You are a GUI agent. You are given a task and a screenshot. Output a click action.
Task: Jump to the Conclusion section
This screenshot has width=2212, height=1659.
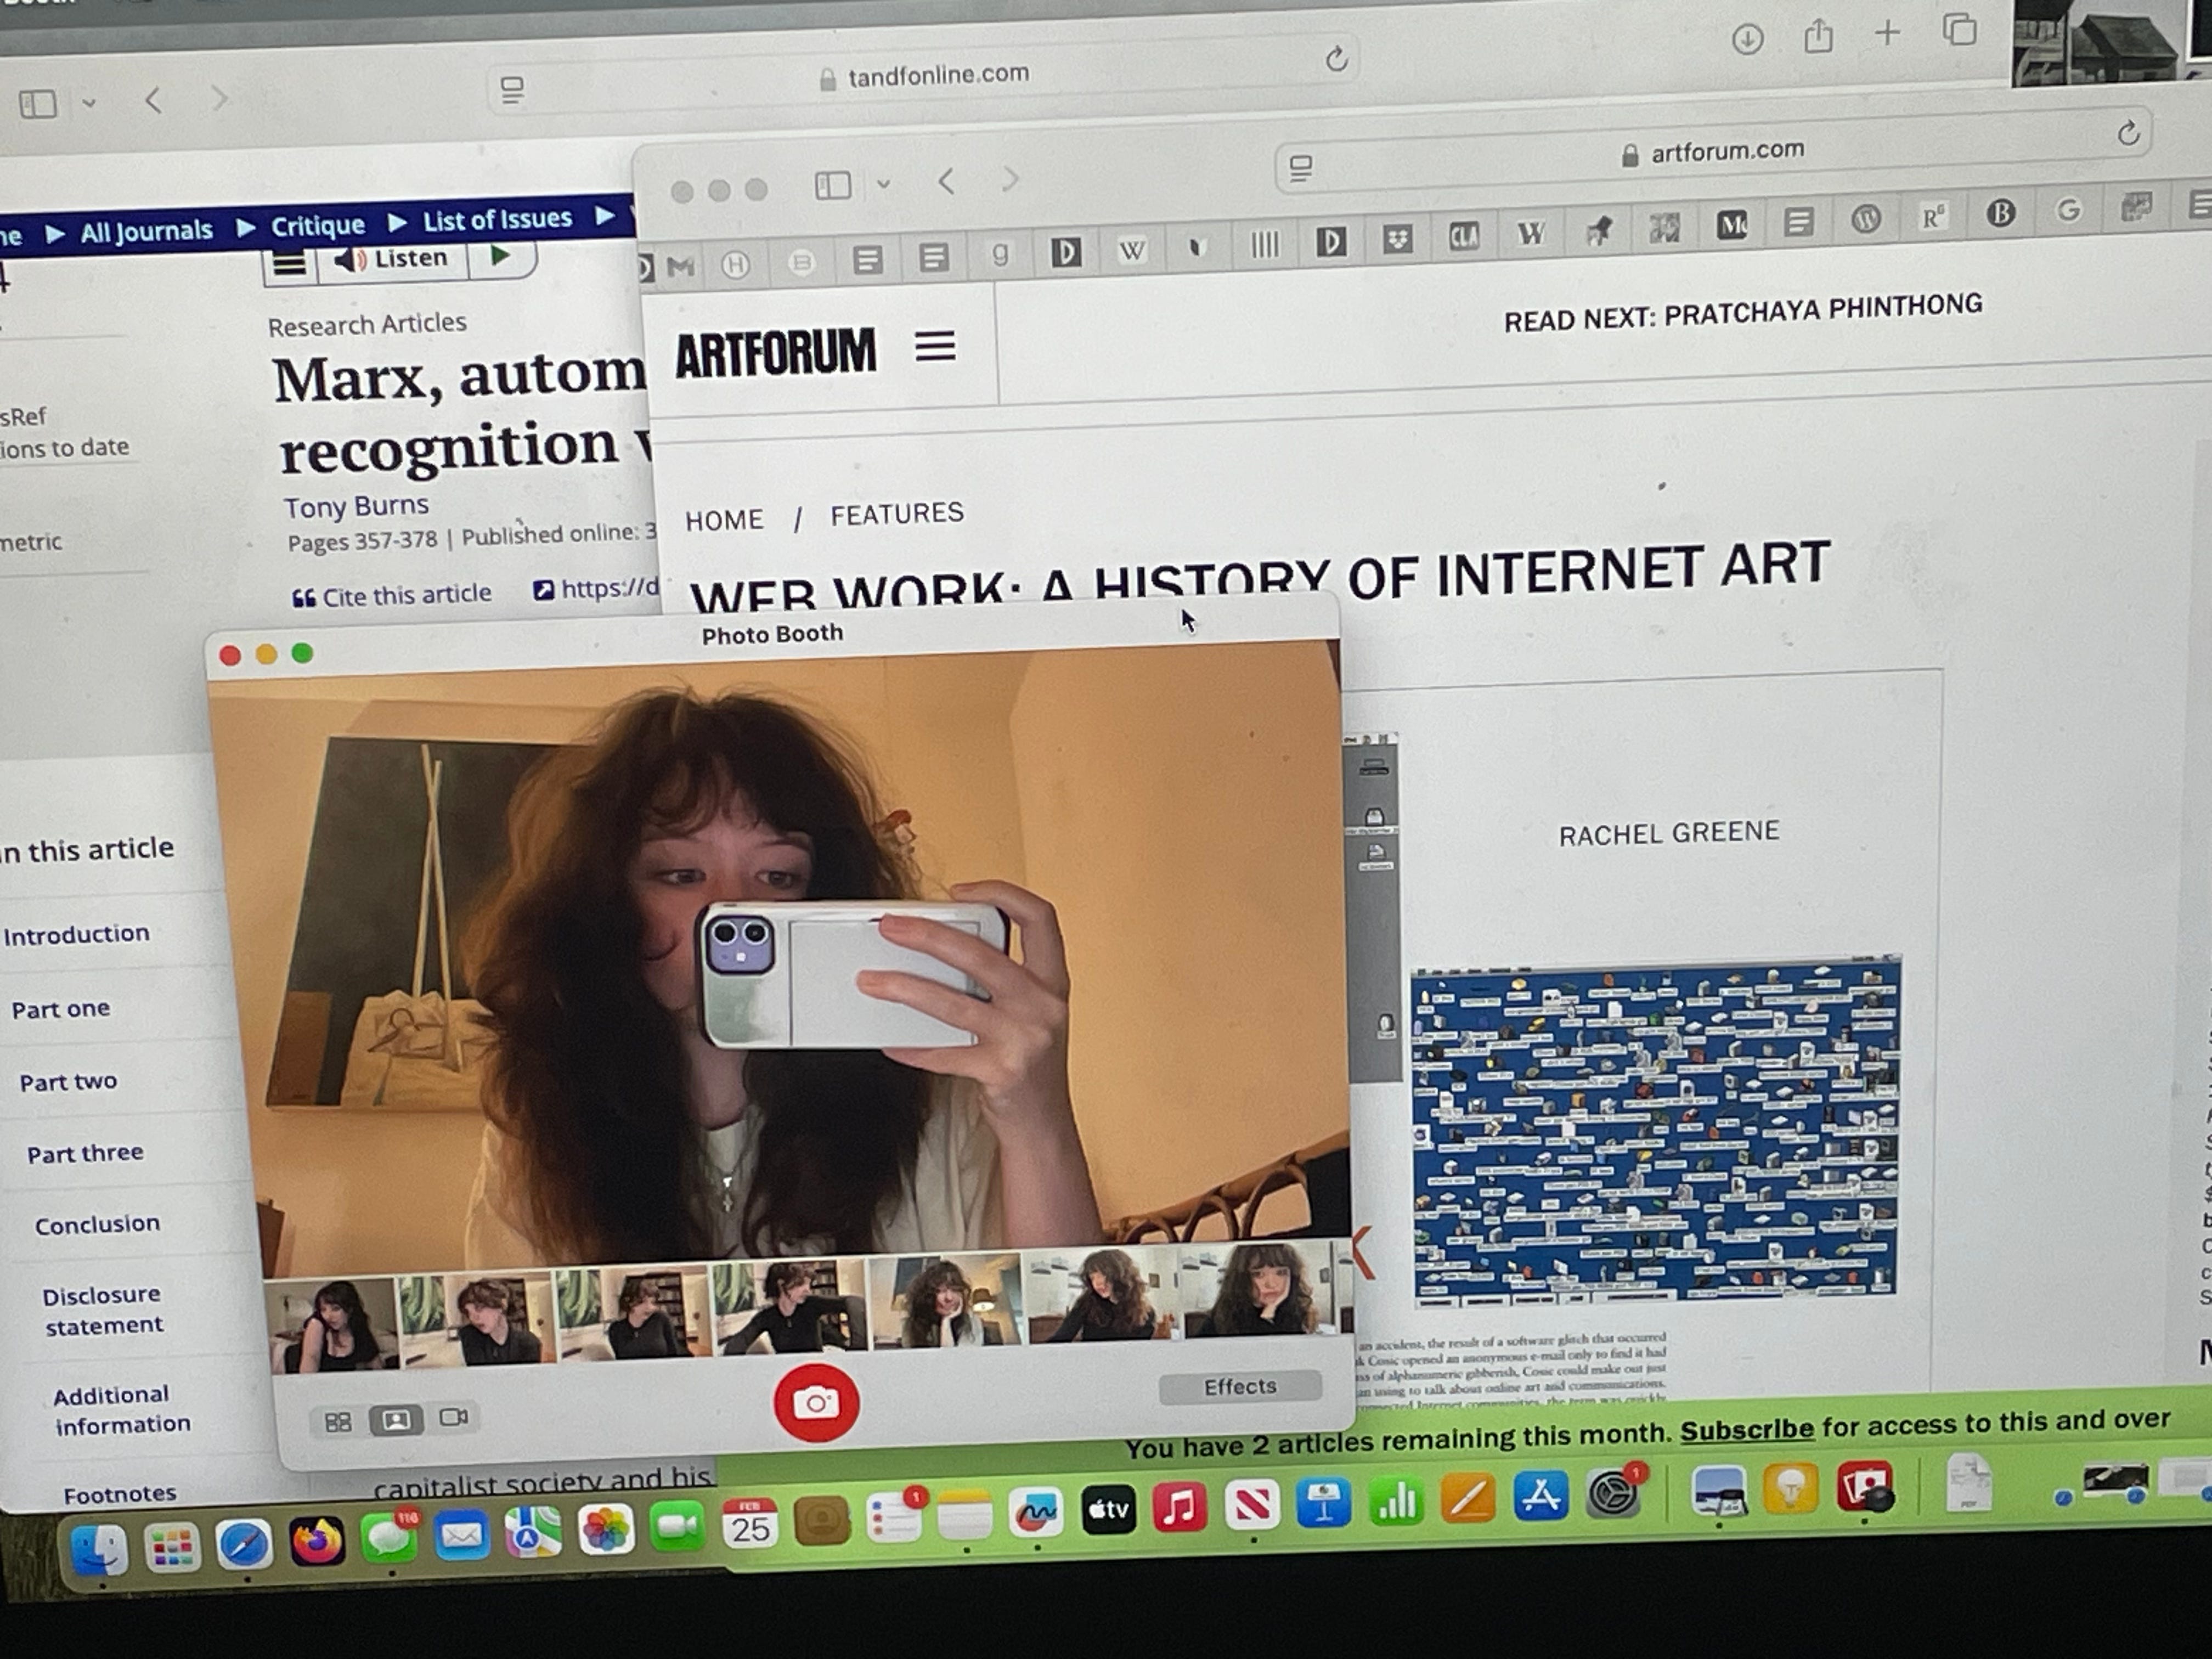coord(97,1225)
